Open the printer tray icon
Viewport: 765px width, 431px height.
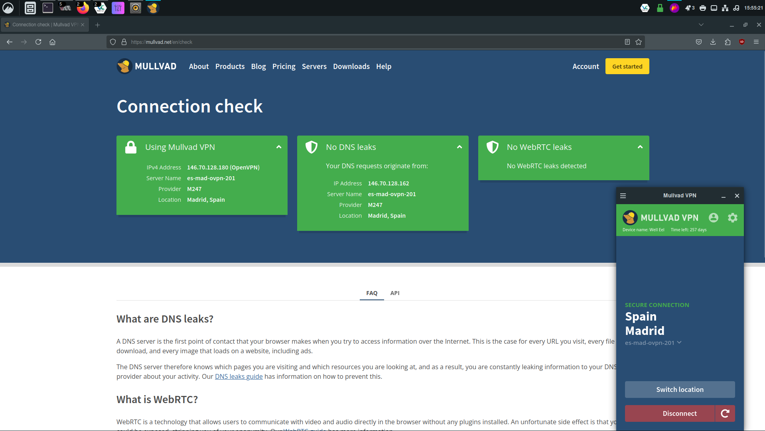(x=703, y=8)
